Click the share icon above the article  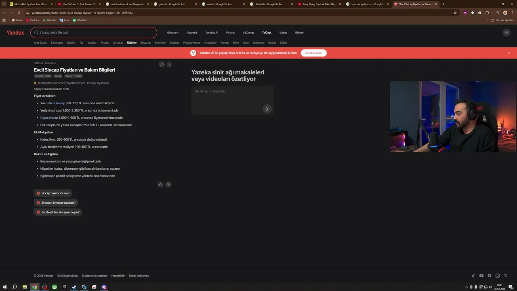[162, 64]
